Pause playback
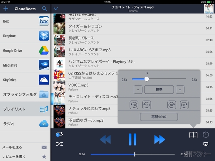Screen dimensions: 215x161 pyautogui.click(x=133, y=140)
